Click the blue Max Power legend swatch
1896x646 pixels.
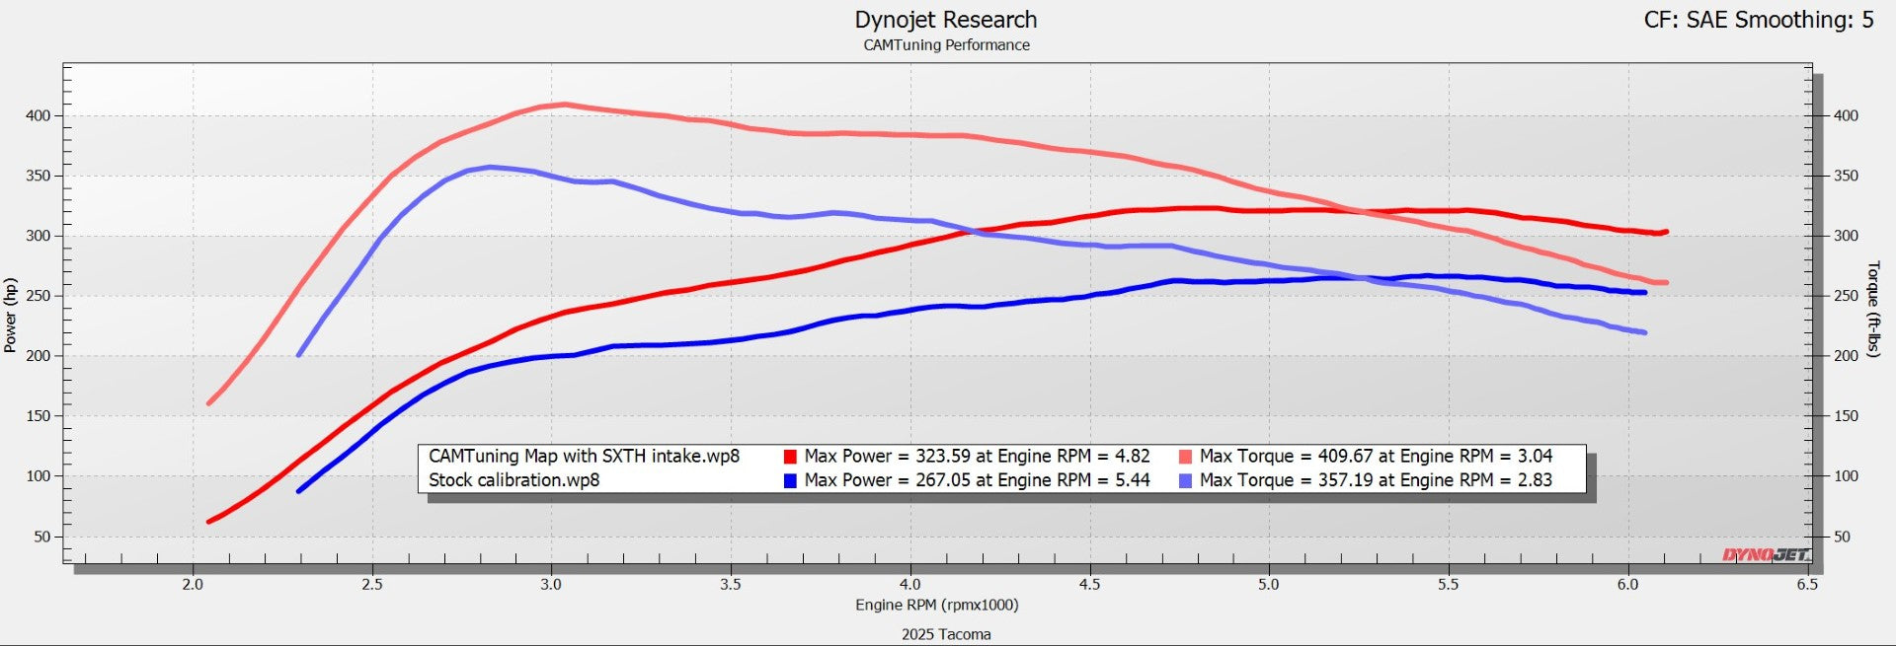point(790,481)
